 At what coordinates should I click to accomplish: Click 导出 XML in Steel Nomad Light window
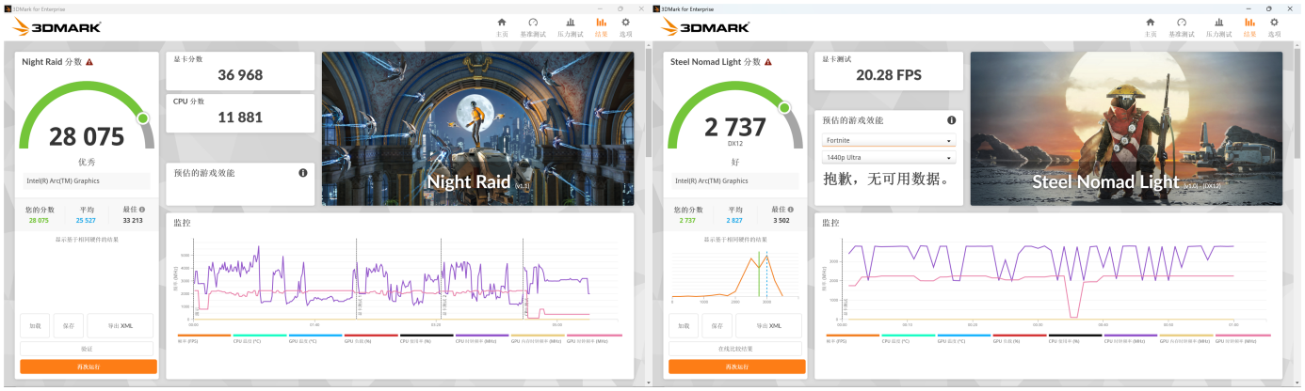pos(768,325)
